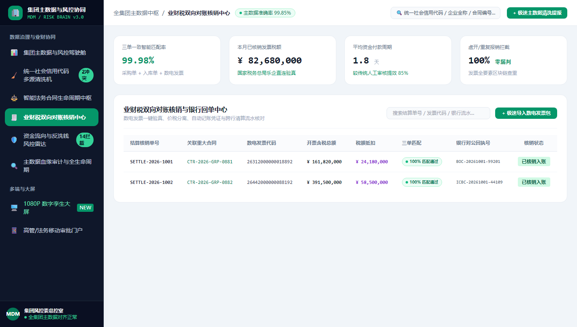Click the shield icon for 资金流向与反洗钱风控雷达

coord(14,140)
